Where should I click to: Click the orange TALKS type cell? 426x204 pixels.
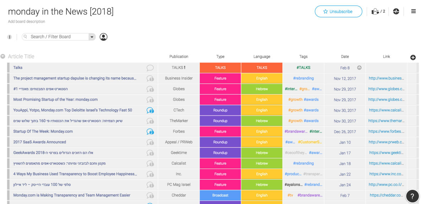220,68
